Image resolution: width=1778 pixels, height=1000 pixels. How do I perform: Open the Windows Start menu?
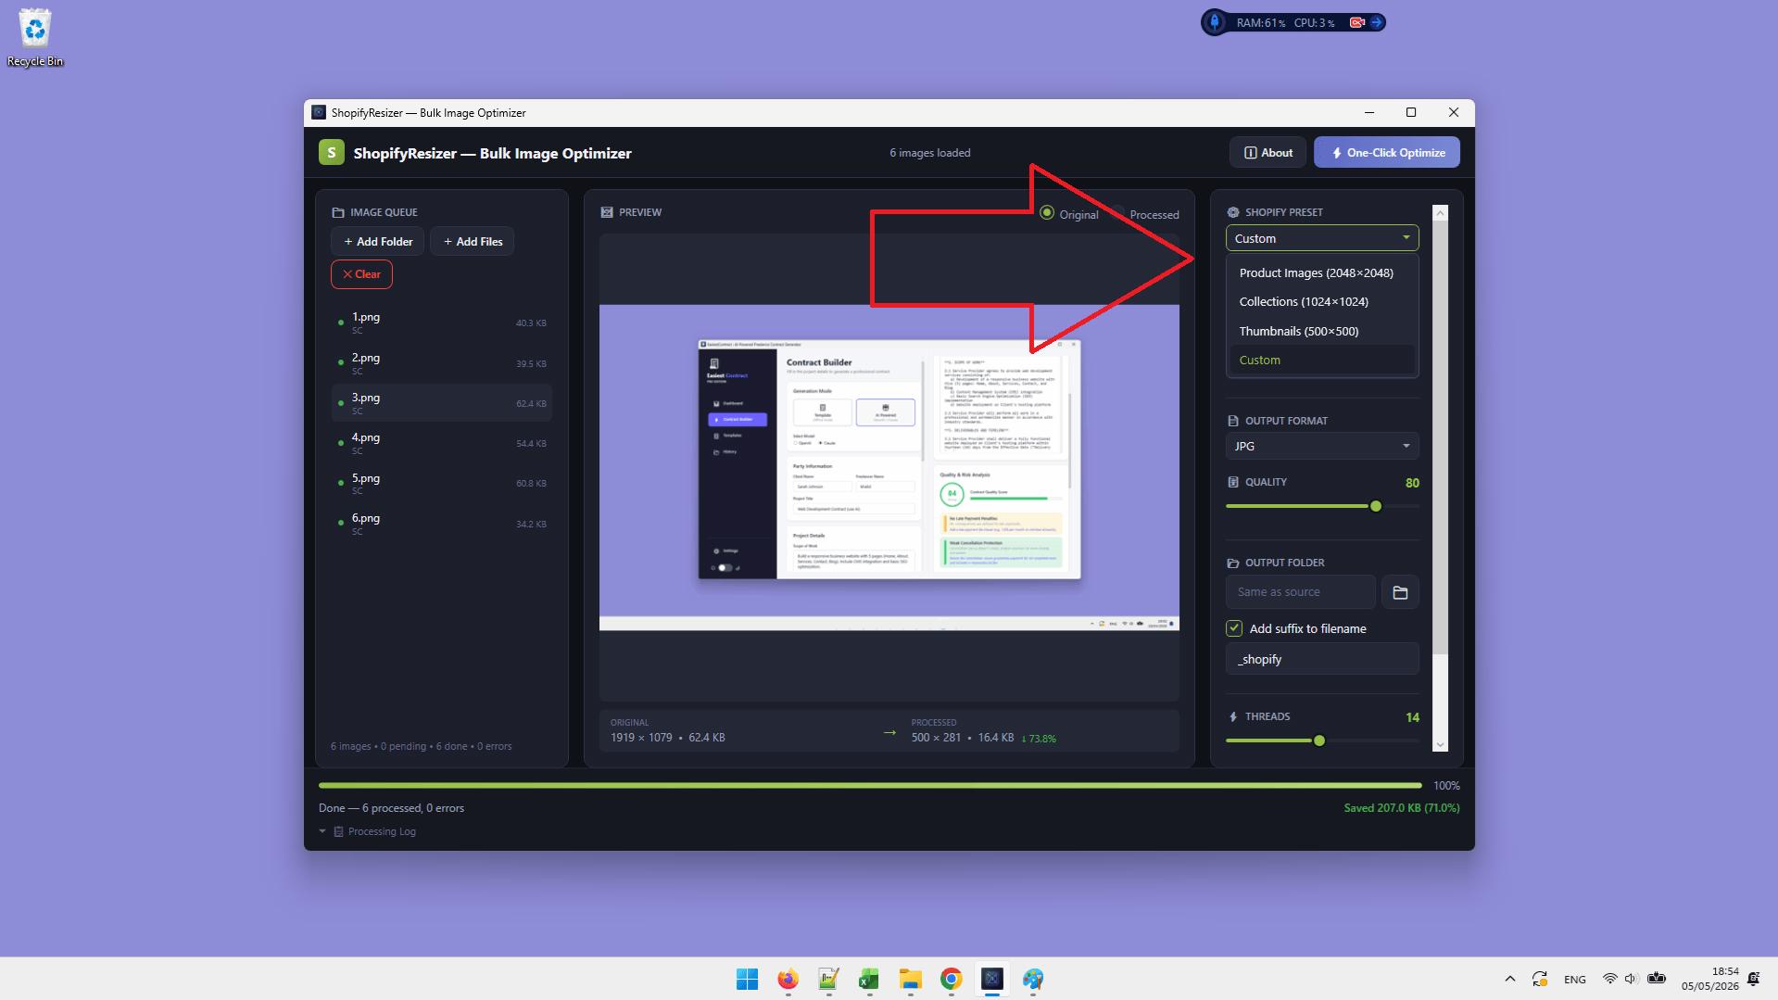point(747,979)
